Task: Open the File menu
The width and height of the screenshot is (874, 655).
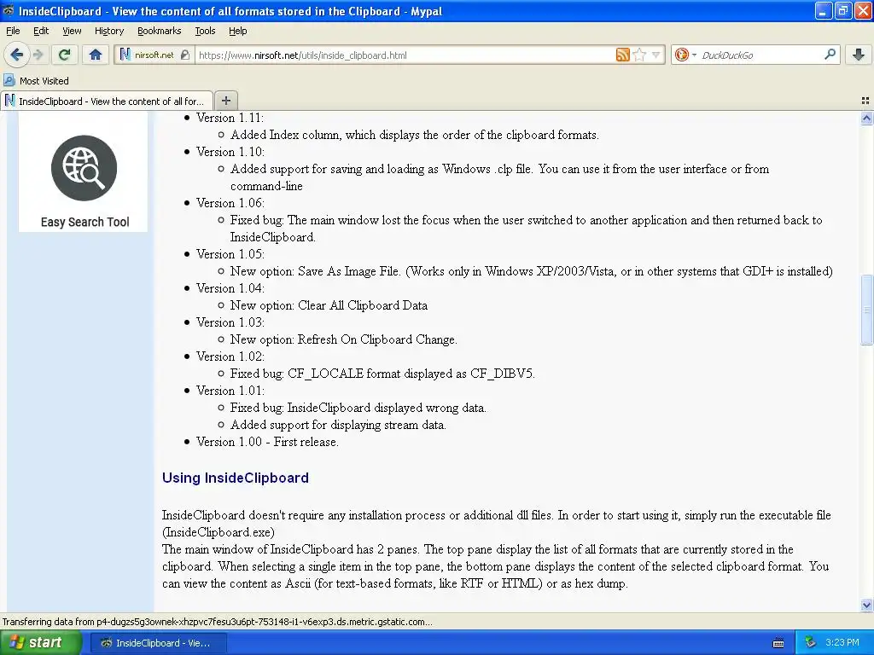Action: [13, 31]
